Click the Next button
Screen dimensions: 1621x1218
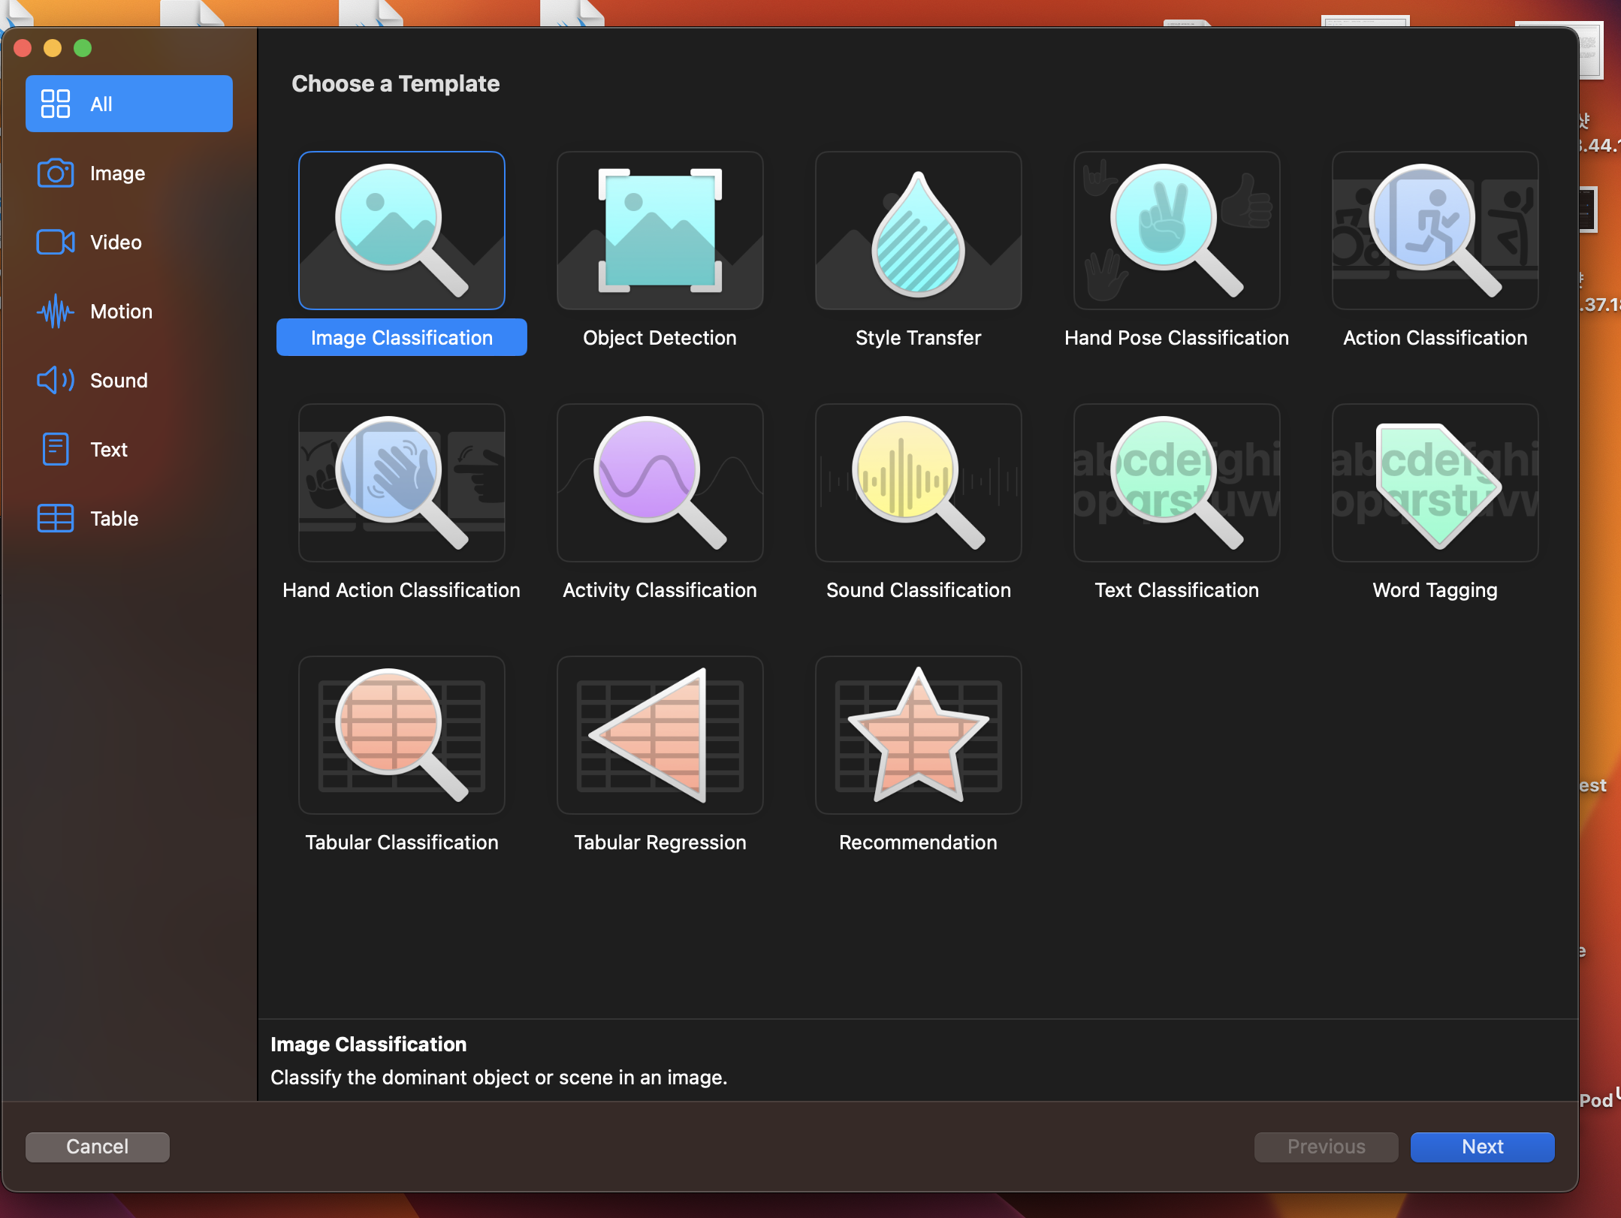(1481, 1147)
